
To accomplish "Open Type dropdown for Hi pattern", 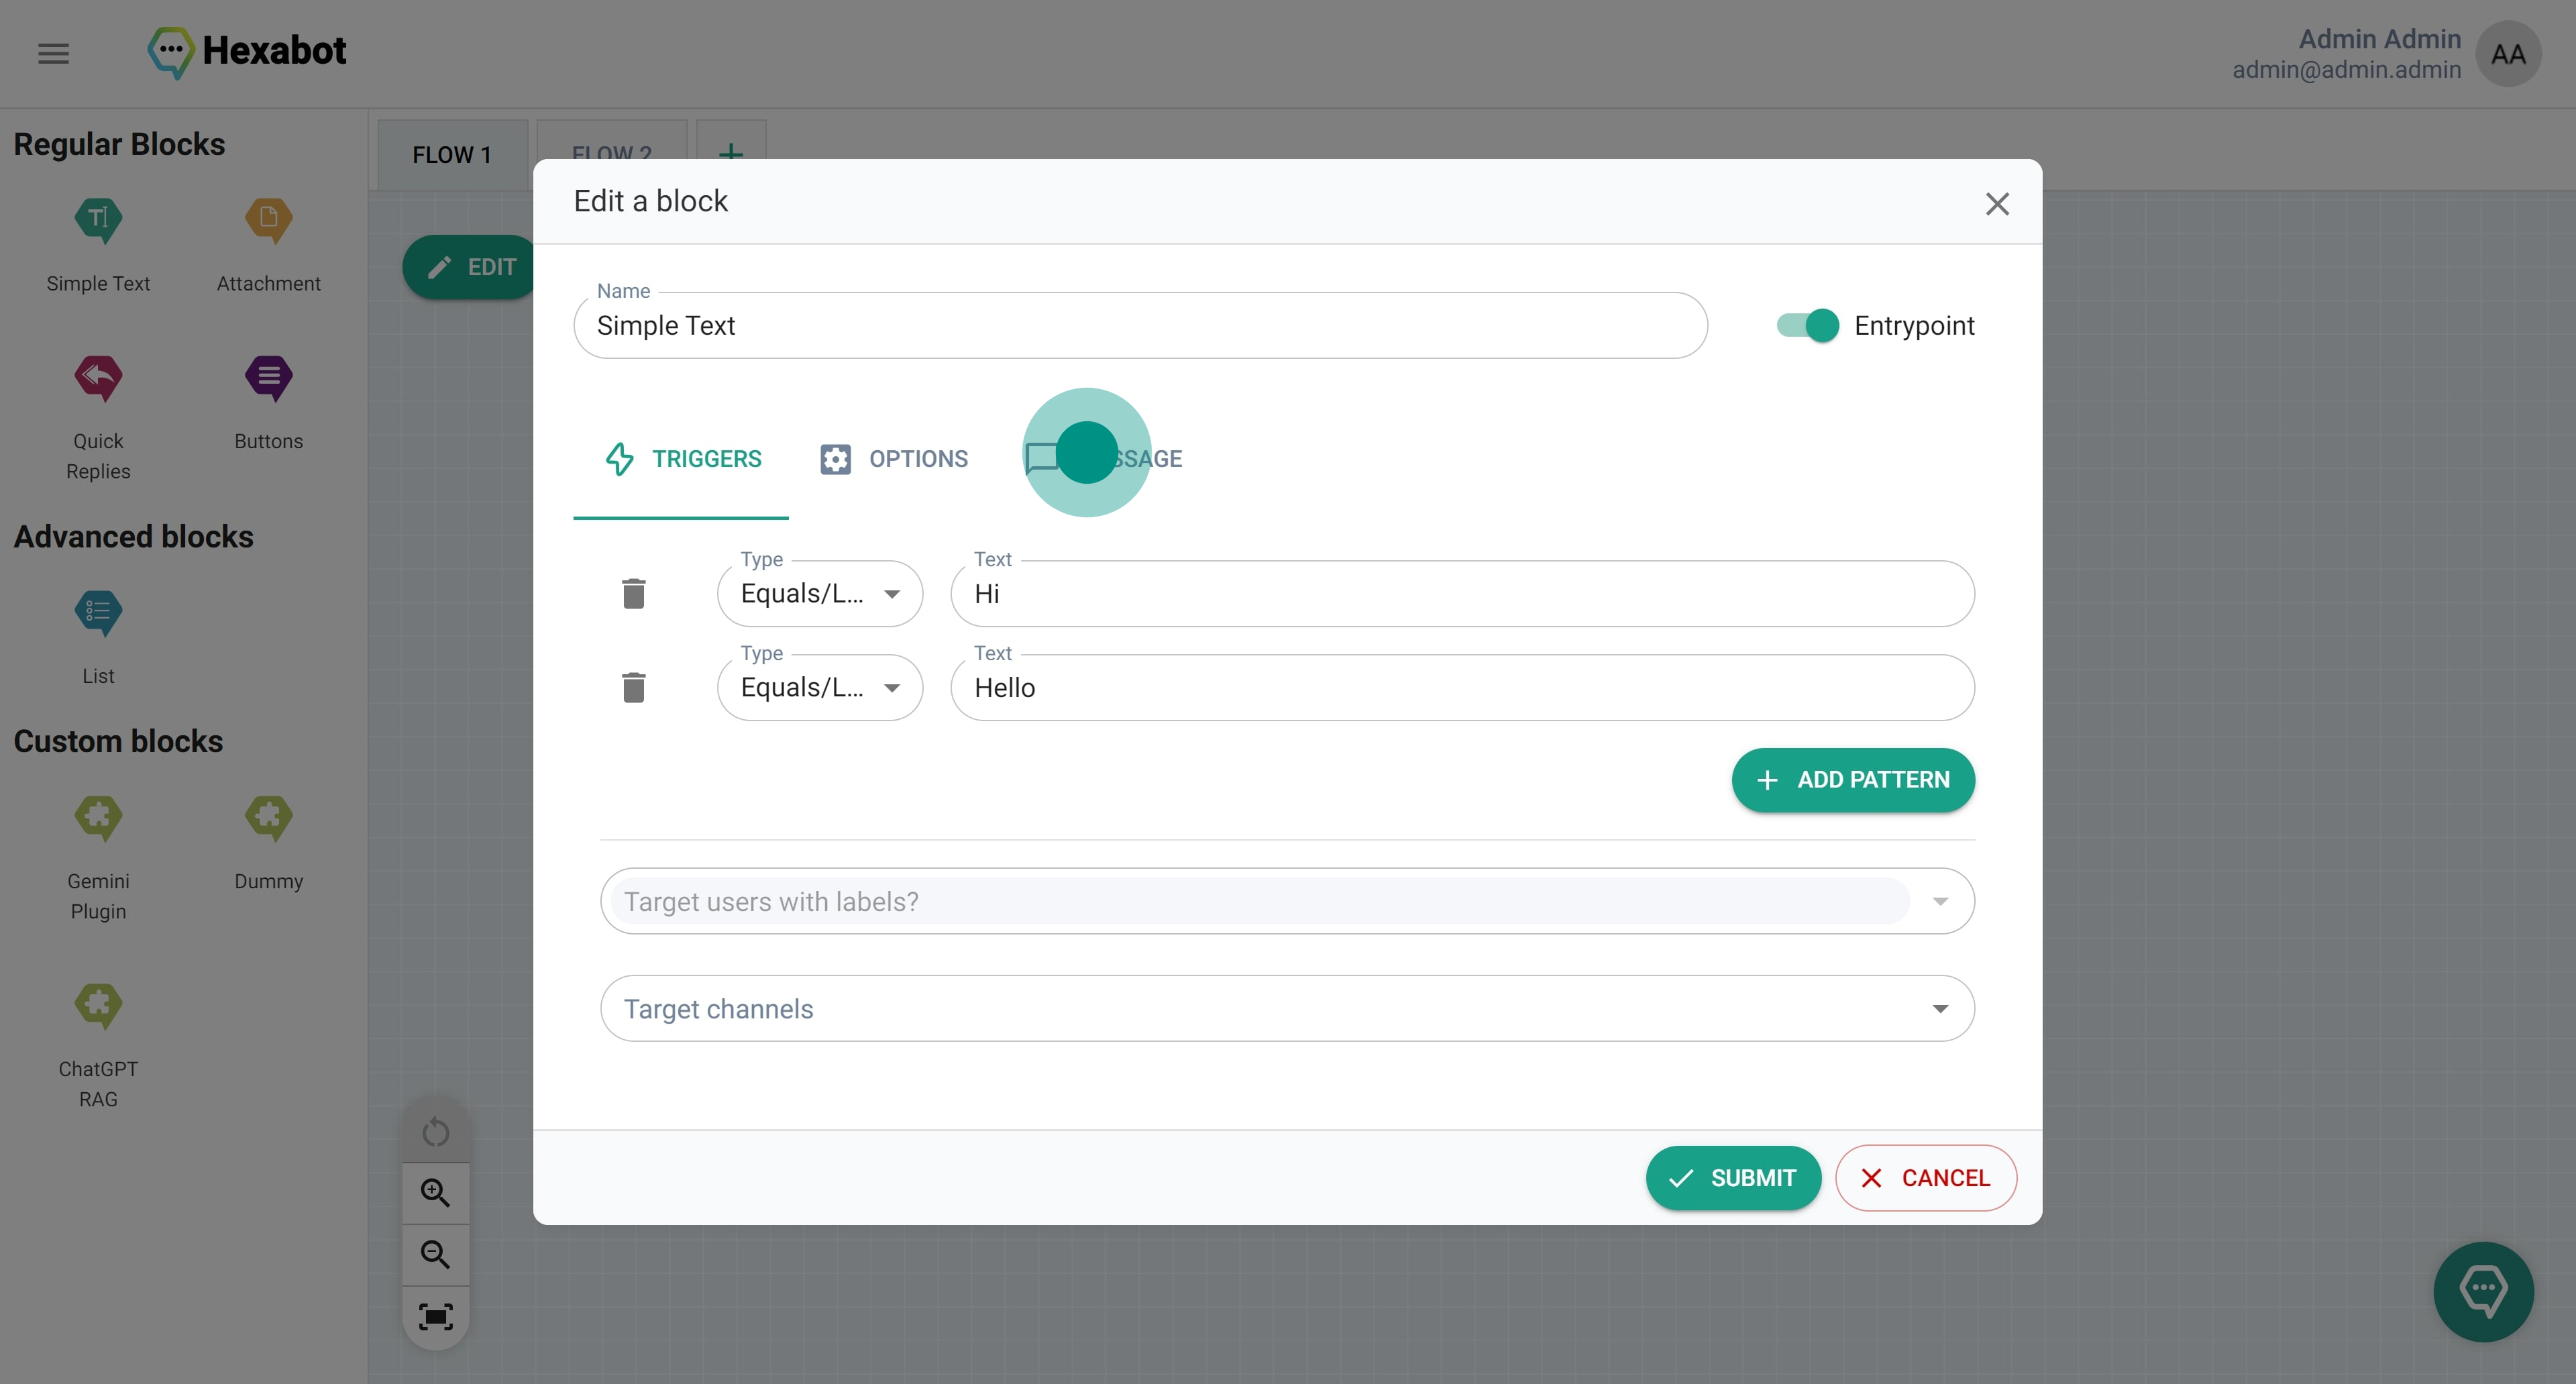I will coord(819,594).
